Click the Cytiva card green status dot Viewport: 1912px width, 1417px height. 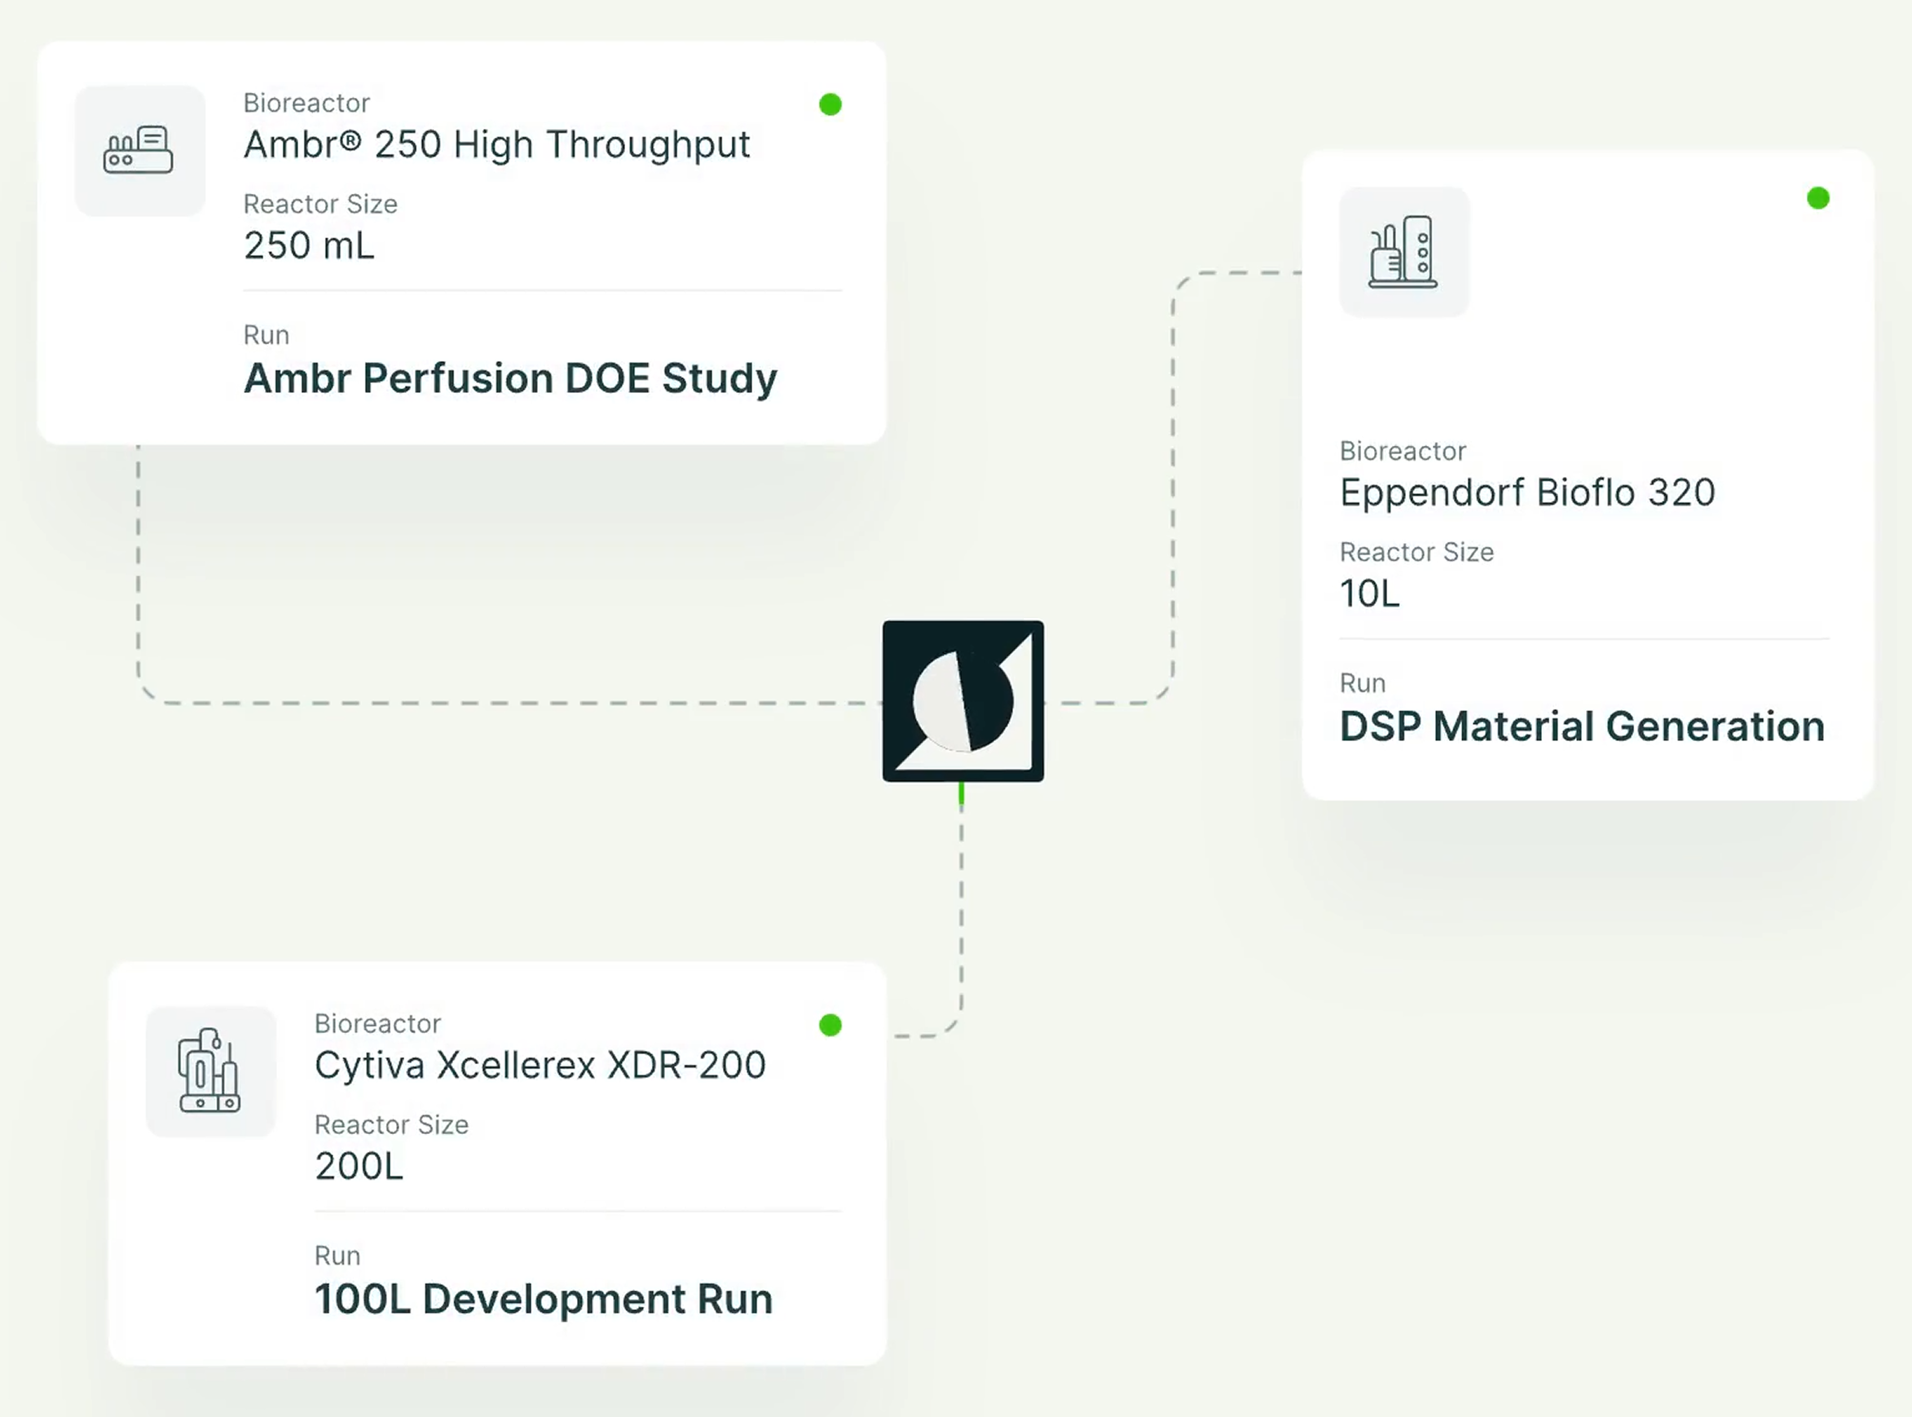click(830, 1025)
